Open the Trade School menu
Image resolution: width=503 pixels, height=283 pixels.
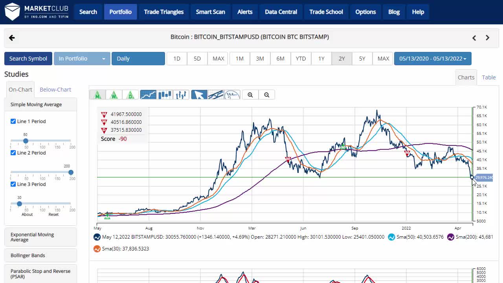tap(326, 12)
